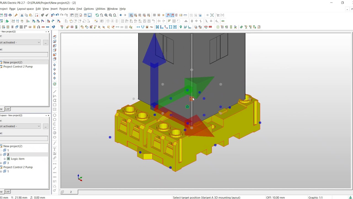Open lower layout space filter dropdown
353x199 pixels.
(21, 126)
